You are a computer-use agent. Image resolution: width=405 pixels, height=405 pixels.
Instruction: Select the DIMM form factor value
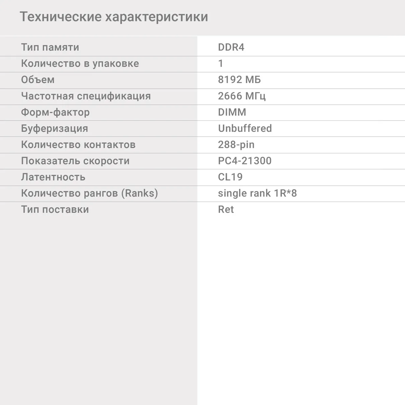pos(232,112)
